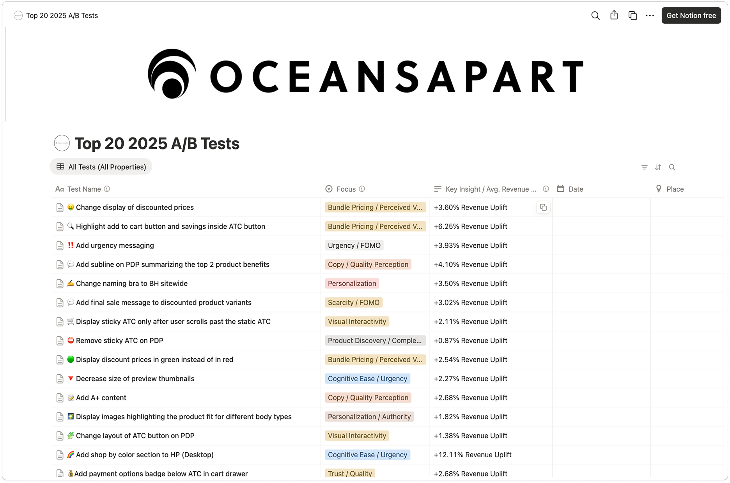The width and height of the screenshot is (730, 483).
Task: Click the red Personalization focus tag
Action: click(x=352, y=284)
